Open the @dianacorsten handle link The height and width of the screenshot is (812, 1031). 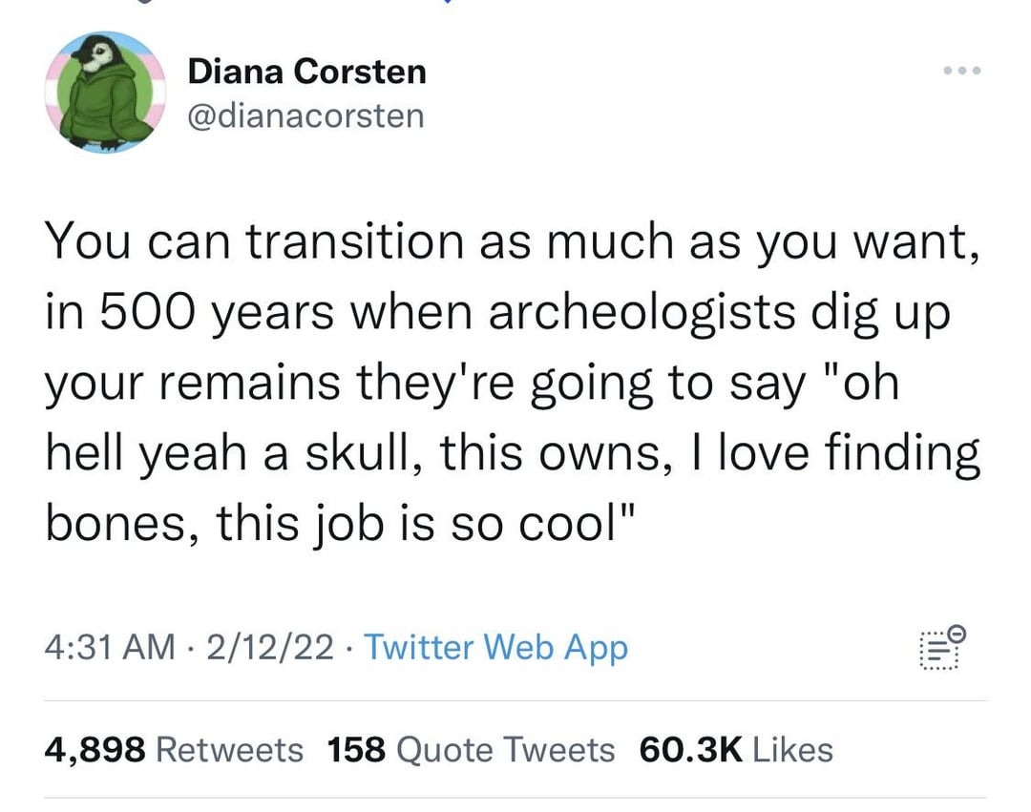coord(305,116)
